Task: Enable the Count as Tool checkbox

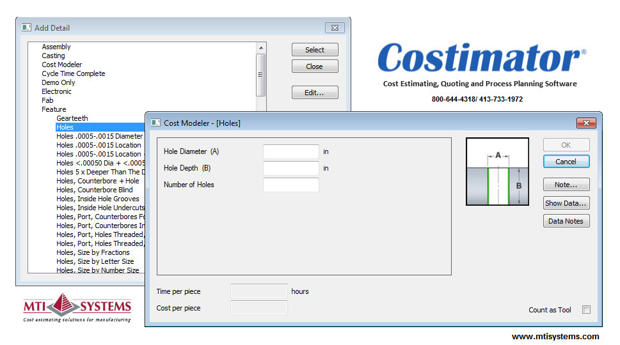Action: tap(586, 310)
